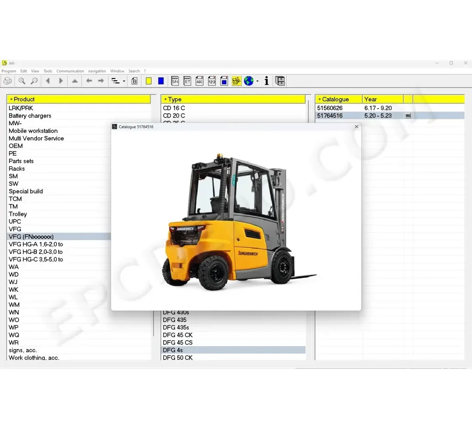
Task: Open the View menu
Action: (x=35, y=71)
